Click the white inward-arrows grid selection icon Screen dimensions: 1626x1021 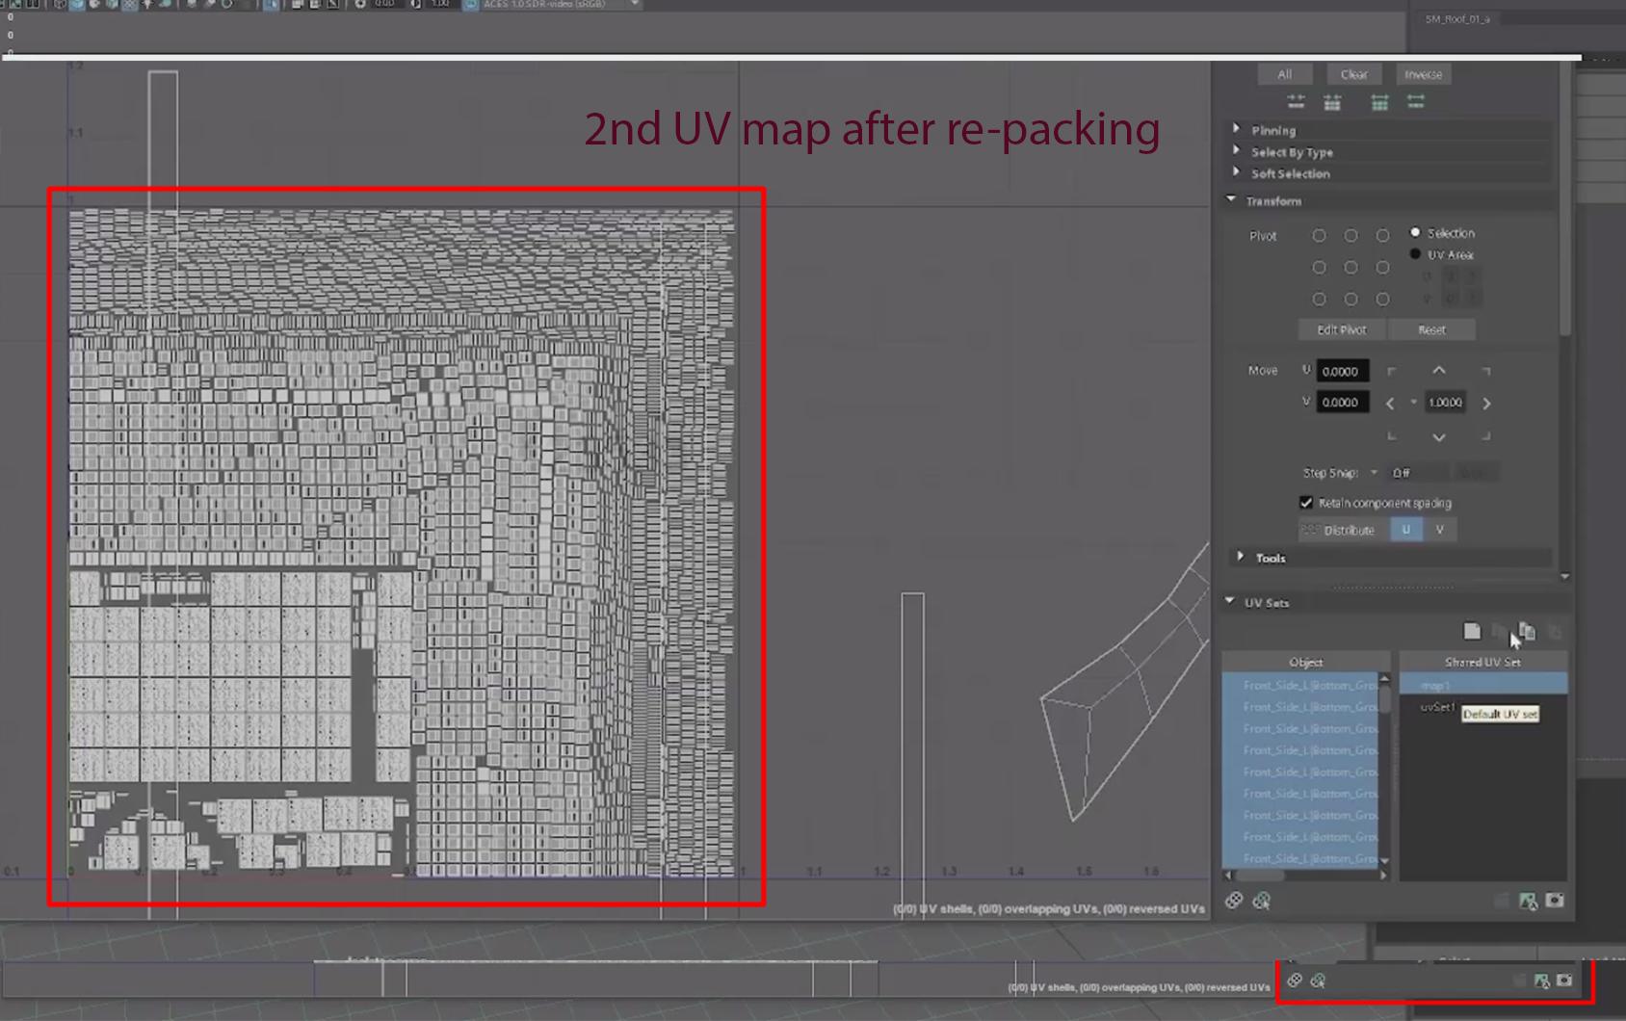1332,102
